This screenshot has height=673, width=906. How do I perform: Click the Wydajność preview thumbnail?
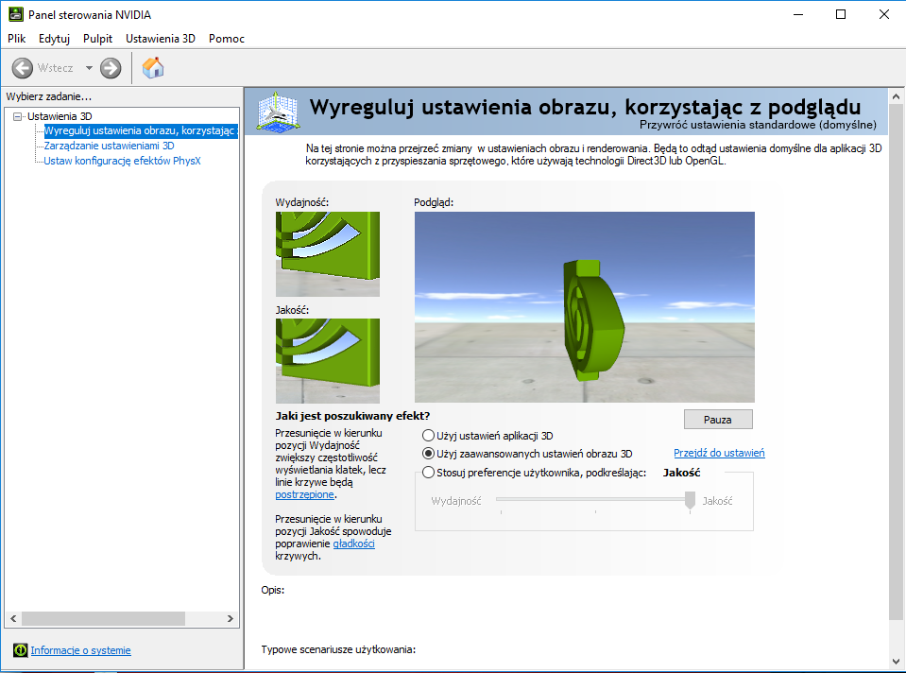point(328,254)
